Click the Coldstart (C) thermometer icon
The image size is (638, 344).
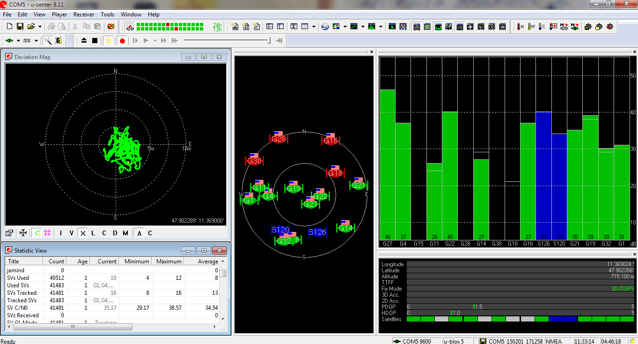pos(542,27)
